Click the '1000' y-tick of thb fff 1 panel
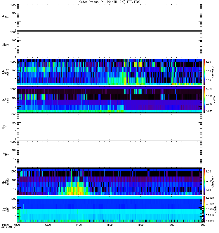219x233 pixels. tap(13, 5)
